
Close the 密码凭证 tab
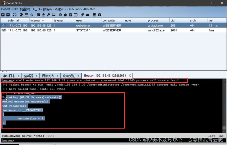79,76
